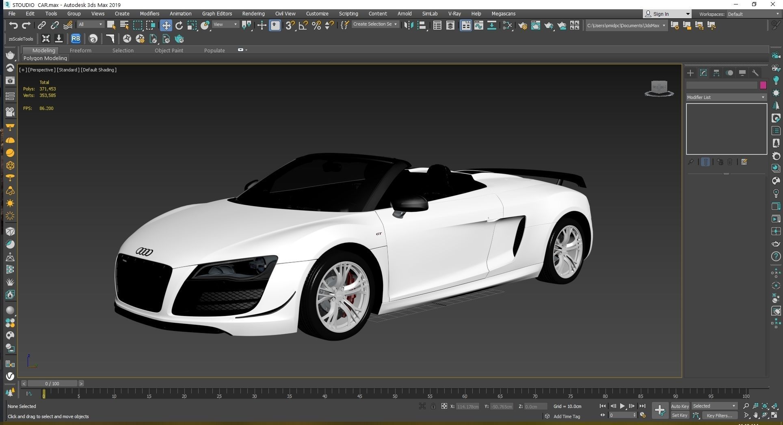
Task: Open the Workspaces Default dropdown
Action: tap(753, 14)
